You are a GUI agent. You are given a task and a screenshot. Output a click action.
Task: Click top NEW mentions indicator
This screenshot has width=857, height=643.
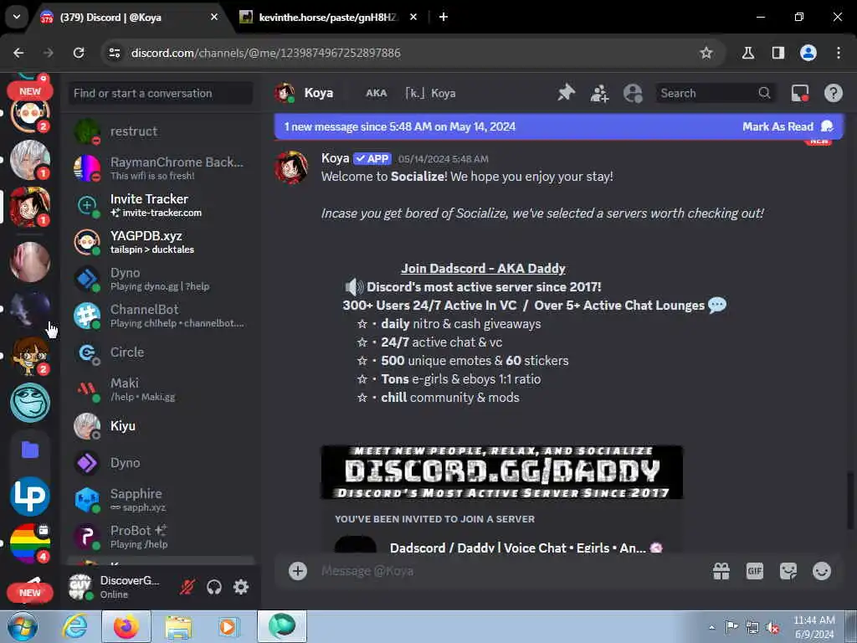tap(30, 90)
